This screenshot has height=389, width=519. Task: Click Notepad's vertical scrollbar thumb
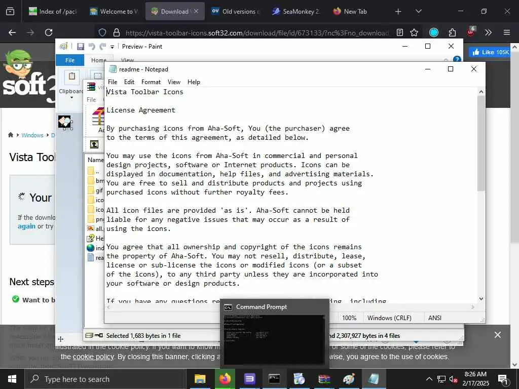point(481,143)
